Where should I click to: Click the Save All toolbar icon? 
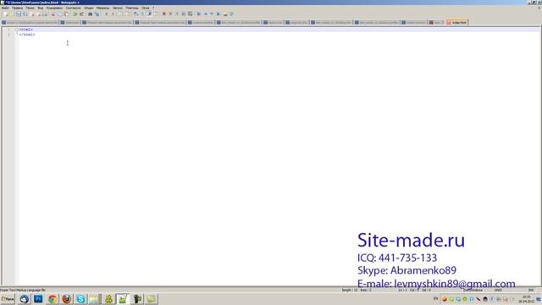(x=25, y=14)
